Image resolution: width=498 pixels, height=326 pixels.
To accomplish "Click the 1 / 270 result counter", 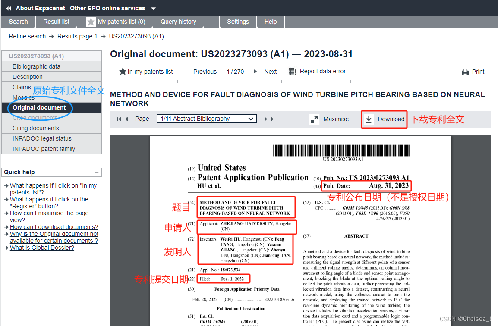I will (235, 72).
